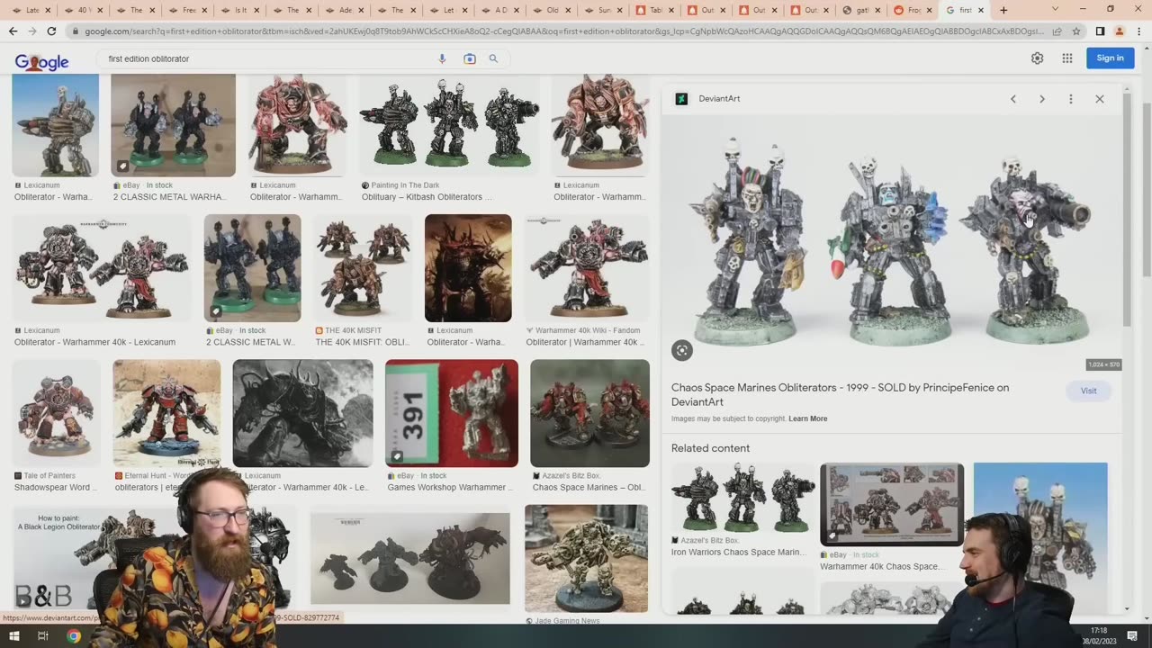Viewport: 1152px width, 648px height.
Task: Open 391 silver miniature eBay result
Action: coord(452,413)
